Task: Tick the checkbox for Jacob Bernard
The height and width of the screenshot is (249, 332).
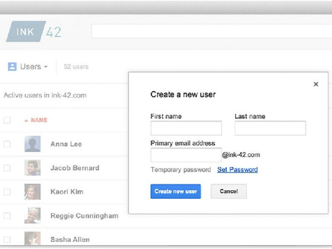Action: click(7, 168)
